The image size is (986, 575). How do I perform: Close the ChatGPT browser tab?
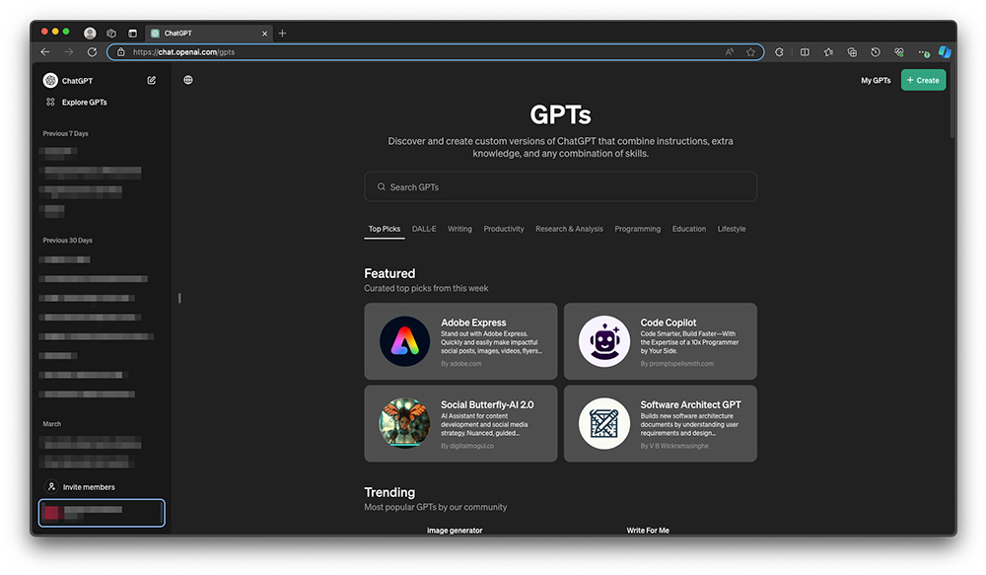pos(264,34)
